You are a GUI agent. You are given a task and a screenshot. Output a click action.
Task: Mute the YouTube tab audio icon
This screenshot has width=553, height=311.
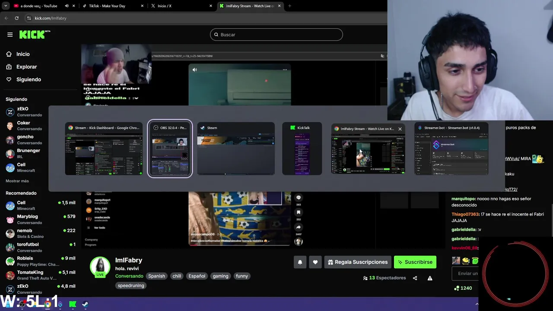point(67,6)
